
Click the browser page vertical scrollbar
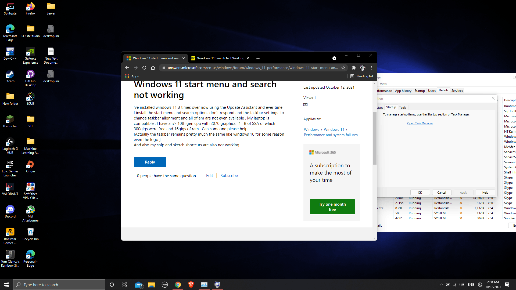(375, 138)
